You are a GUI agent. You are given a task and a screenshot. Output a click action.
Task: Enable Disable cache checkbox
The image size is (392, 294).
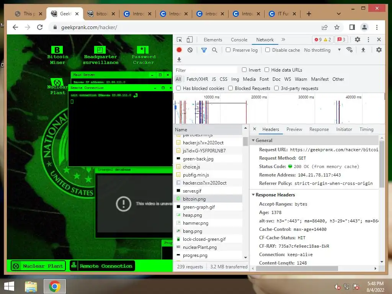click(268, 50)
